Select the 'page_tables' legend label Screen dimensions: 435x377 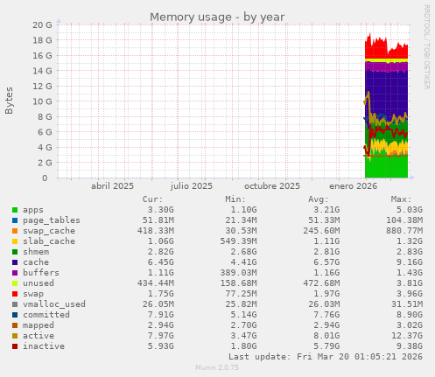[52, 220]
